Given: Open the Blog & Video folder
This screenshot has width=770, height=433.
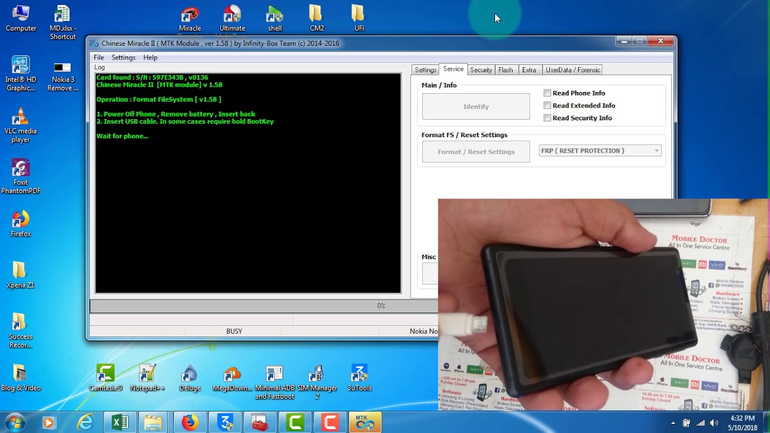Looking at the screenshot, I should coord(21,378).
